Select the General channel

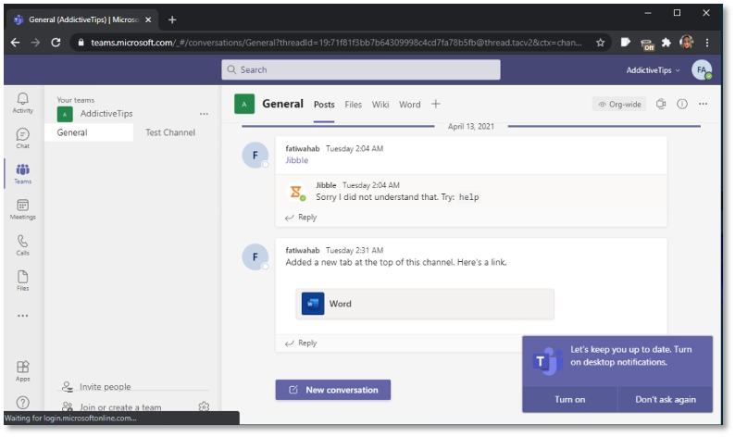coord(89,132)
